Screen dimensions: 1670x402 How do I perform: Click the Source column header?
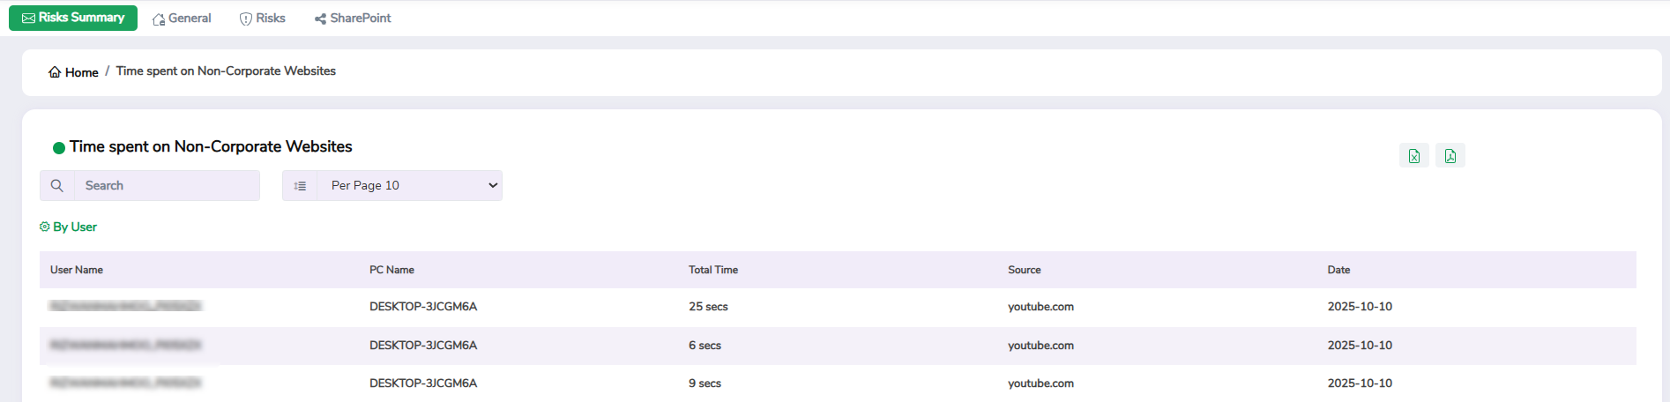click(1025, 270)
